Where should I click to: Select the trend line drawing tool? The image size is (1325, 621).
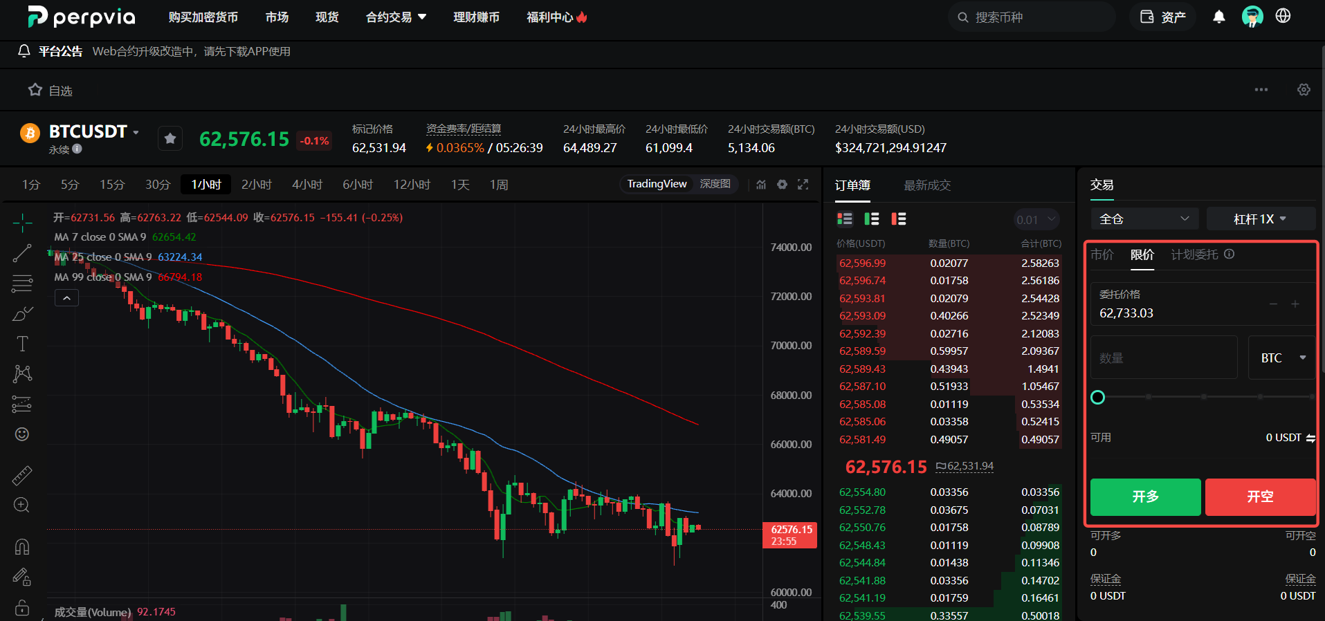pyautogui.click(x=22, y=253)
